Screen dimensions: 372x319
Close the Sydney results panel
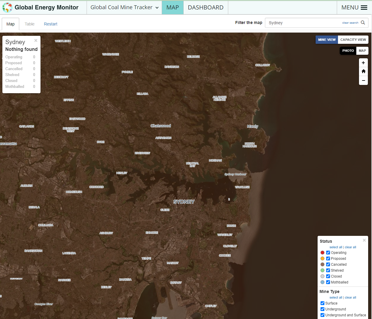click(36, 41)
